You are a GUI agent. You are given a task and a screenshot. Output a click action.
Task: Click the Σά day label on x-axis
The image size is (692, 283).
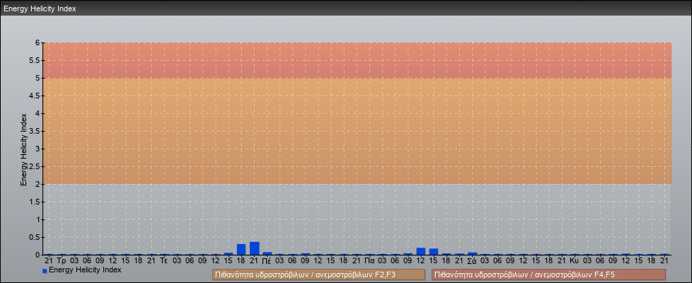point(472,260)
